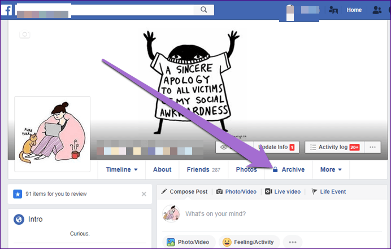Click the Activity log 20+ badge
The height and width of the screenshot is (249, 391).
[354, 147]
